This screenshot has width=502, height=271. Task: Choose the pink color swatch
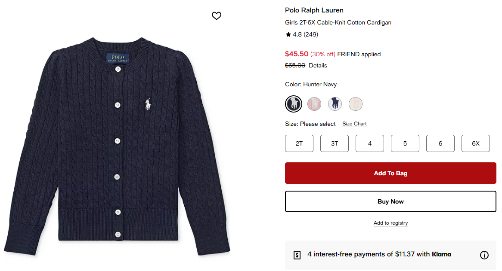[x=314, y=104]
